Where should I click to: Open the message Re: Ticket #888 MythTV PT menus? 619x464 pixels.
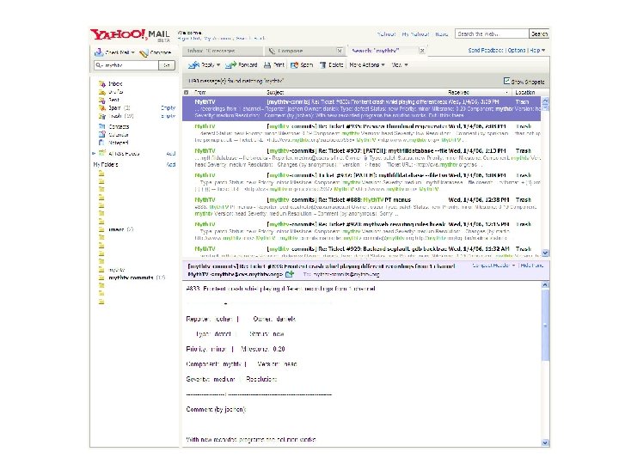point(361,206)
